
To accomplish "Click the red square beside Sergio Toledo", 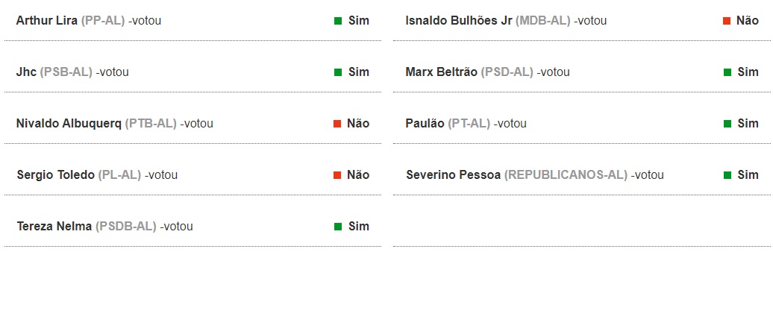I will point(337,175).
